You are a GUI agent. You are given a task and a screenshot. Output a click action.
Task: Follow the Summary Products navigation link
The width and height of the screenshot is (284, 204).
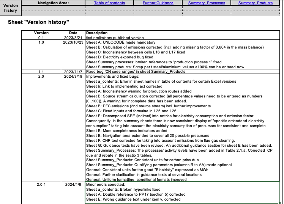(x=255, y=3)
